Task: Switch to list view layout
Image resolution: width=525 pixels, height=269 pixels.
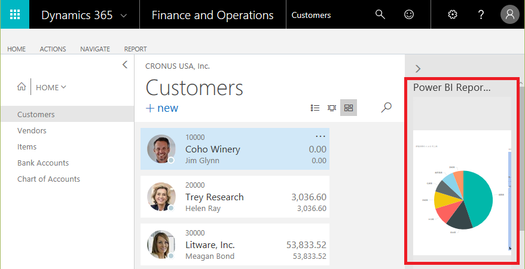Action: (x=315, y=108)
